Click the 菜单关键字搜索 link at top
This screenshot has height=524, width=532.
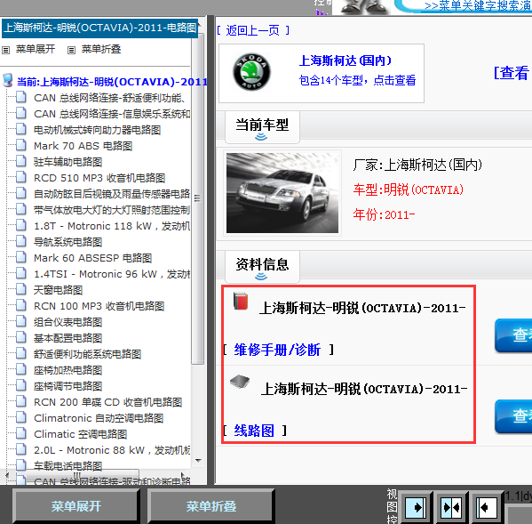478,5
